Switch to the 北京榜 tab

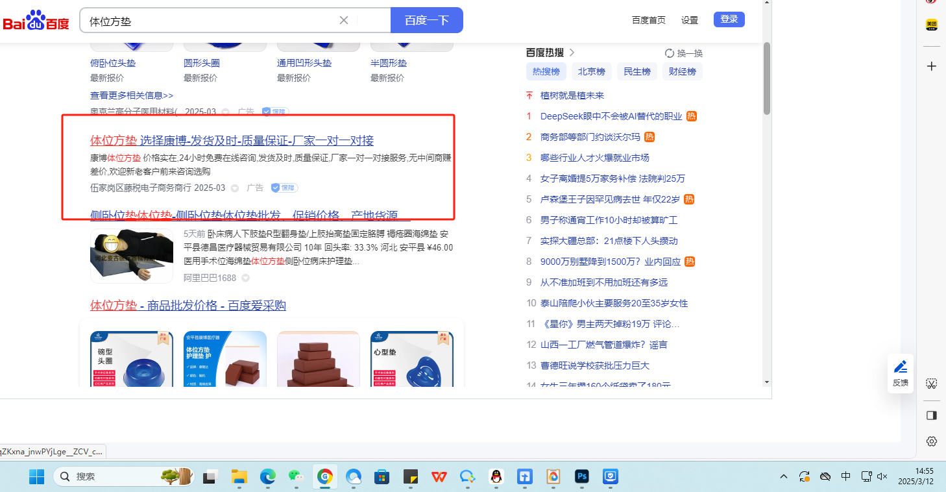tap(592, 71)
